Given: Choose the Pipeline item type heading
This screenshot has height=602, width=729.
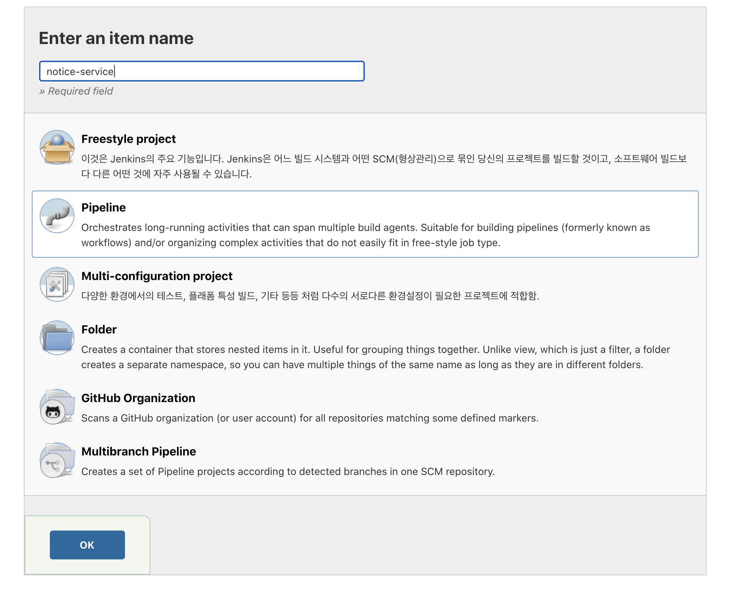Looking at the screenshot, I should pos(103,208).
